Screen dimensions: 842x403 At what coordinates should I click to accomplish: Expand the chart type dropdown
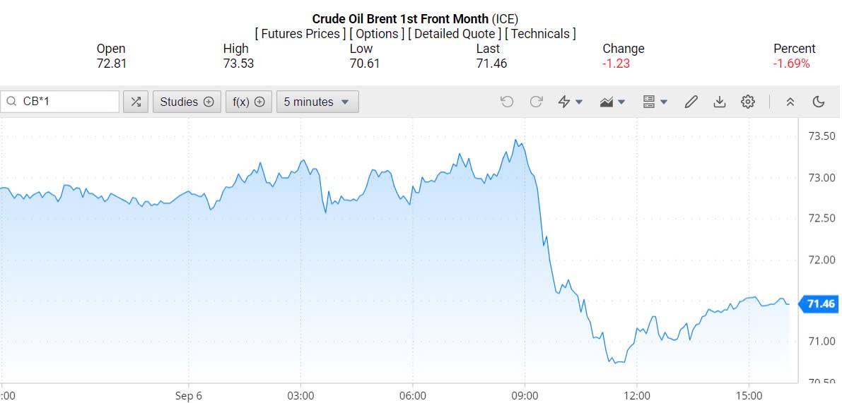point(612,102)
